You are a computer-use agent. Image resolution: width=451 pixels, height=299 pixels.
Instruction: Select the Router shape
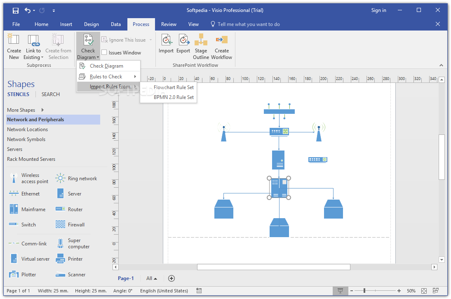(x=69, y=209)
